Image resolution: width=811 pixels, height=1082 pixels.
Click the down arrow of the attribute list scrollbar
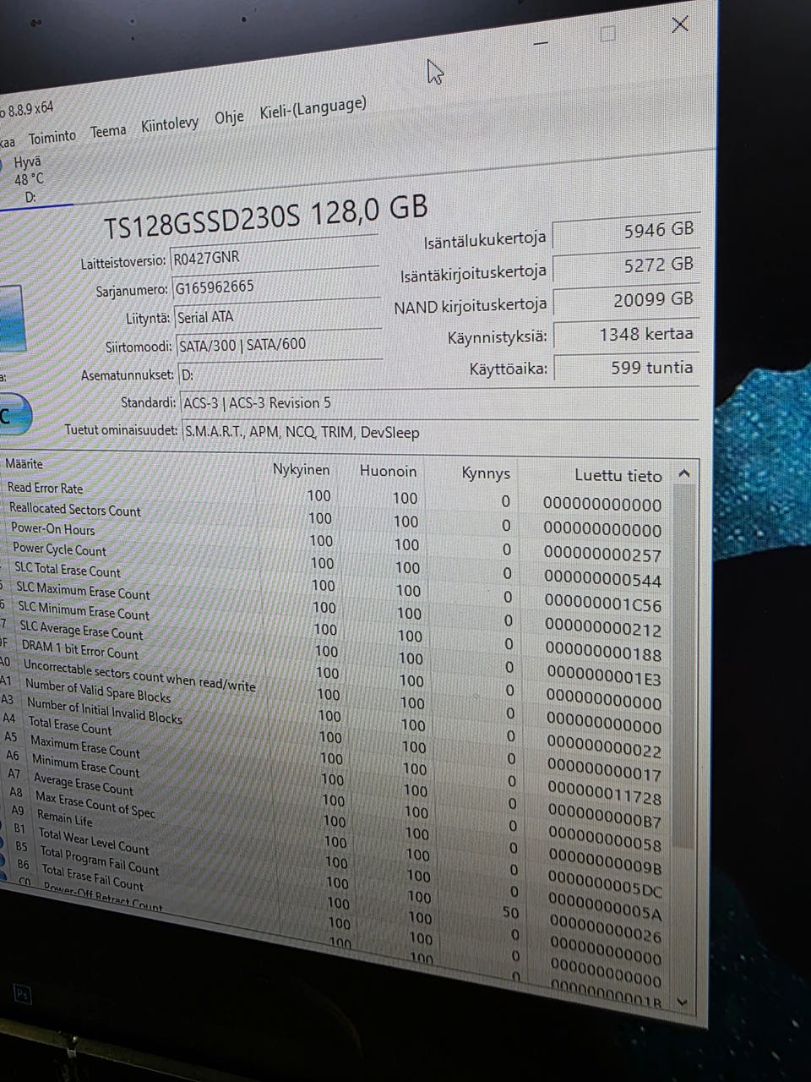683,1003
